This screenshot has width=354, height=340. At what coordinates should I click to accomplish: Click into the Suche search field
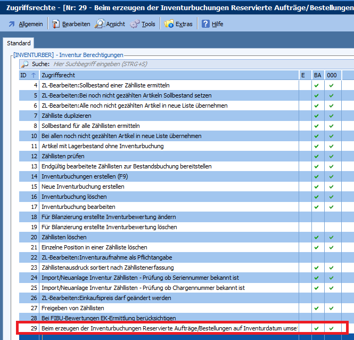pos(160,64)
